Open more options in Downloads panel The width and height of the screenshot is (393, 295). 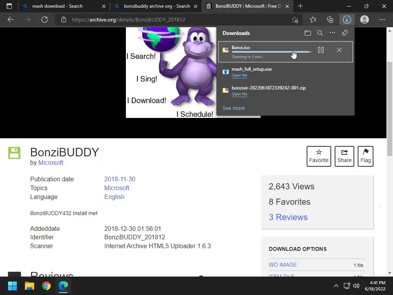332,33
